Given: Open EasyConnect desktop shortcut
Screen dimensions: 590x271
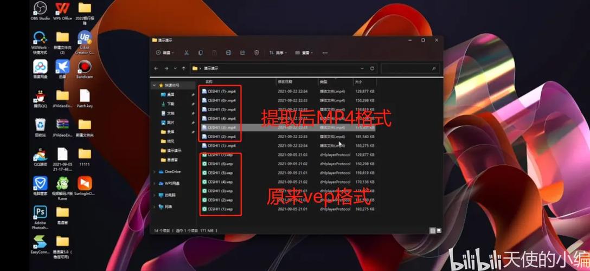Looking at the screenshot, I should (40, 244).
